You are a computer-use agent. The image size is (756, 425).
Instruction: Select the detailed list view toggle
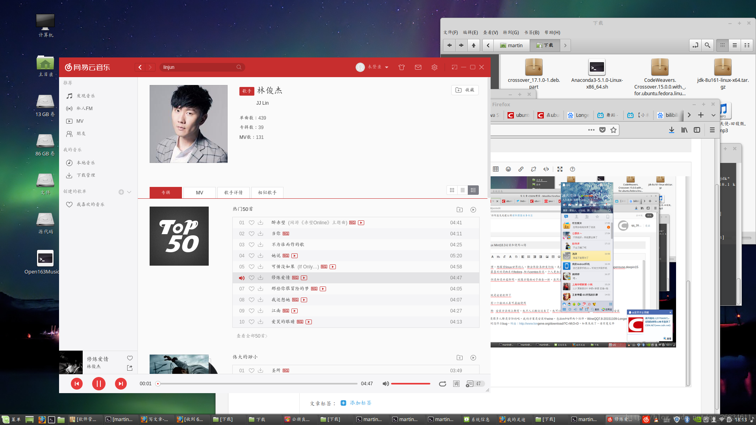click(473, 190)
